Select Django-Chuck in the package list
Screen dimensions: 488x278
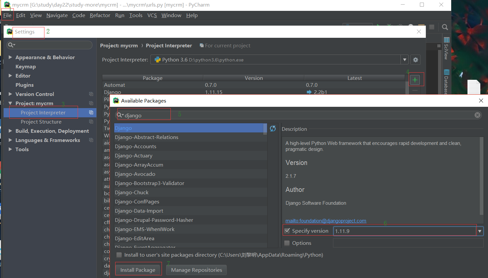tap(191, 192)
